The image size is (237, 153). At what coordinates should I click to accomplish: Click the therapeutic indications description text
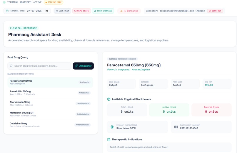pos(139,147)
